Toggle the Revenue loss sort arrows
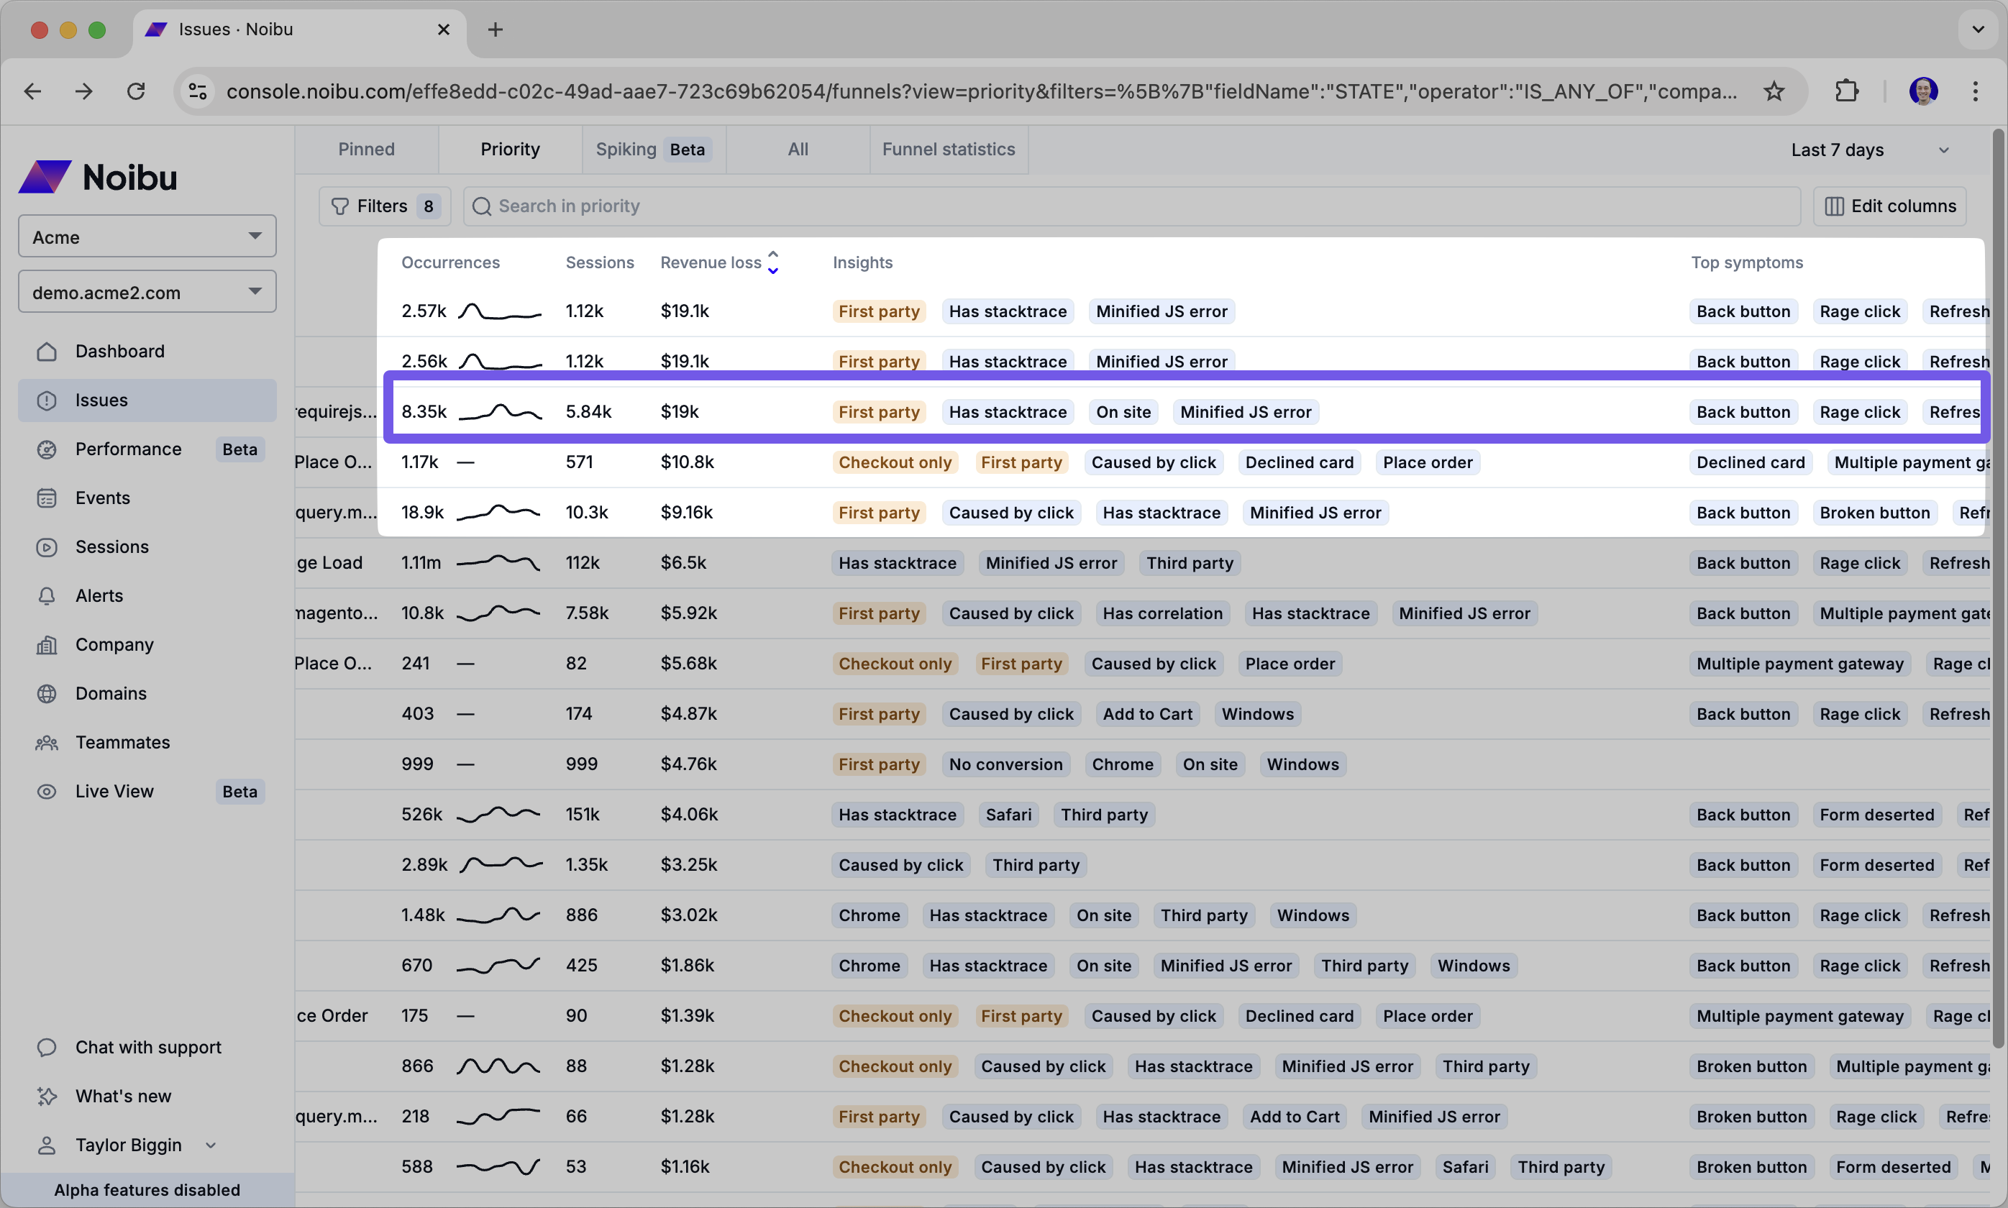The width and height of the screenshot is (2008, 1208). (x=772, y=262)
